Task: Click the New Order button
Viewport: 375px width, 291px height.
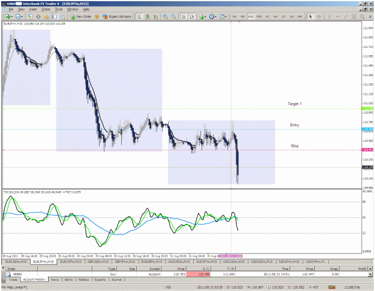Action: (x=81, y=17)
